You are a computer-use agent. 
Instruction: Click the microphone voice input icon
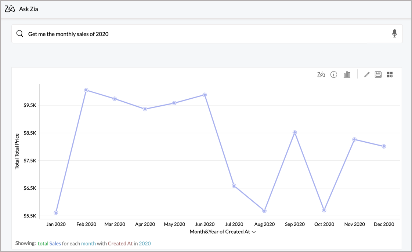(x=394, y=34)
